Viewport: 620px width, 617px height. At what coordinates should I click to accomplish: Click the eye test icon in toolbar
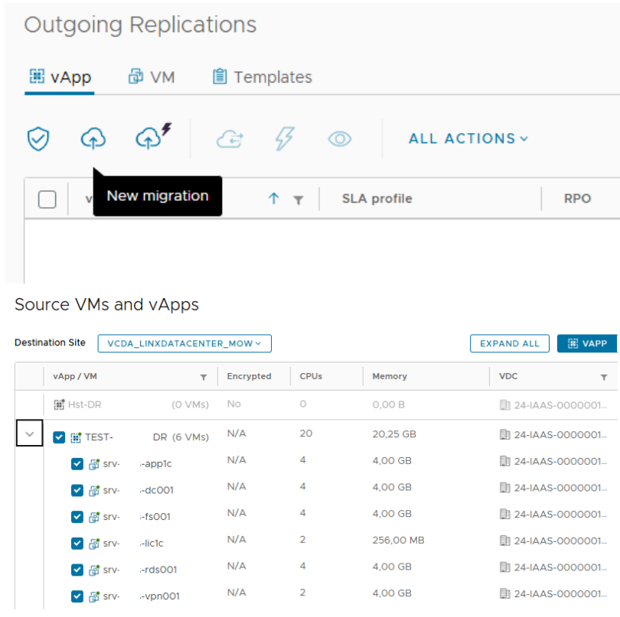pyautogui.click(x=340, y=139)
